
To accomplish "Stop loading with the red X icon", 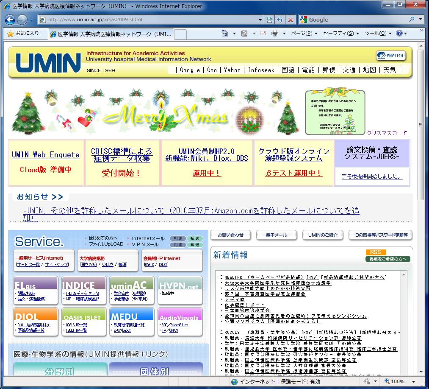I will click(291, 20).
